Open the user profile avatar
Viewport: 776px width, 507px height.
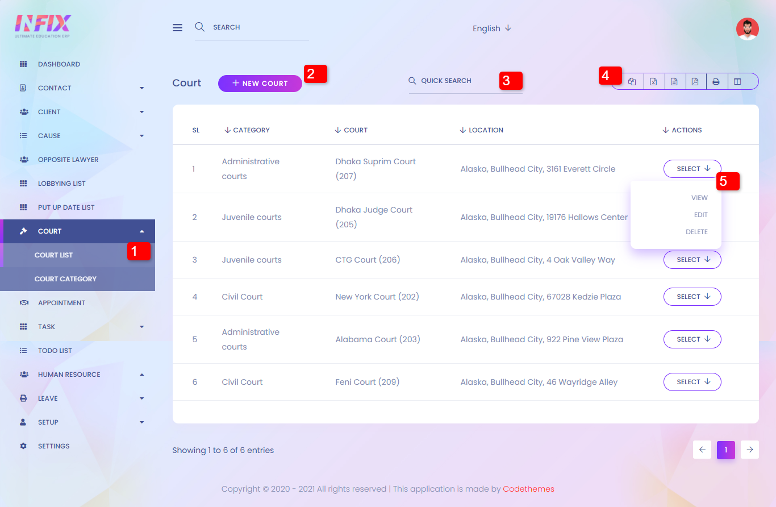(x=747, y=29)
